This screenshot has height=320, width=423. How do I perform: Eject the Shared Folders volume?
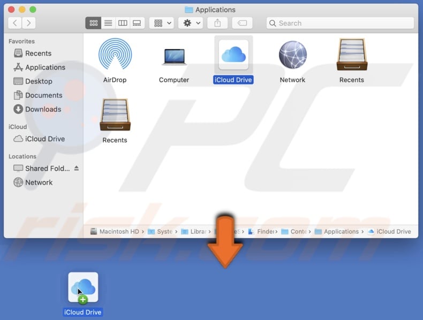[77, 168]
